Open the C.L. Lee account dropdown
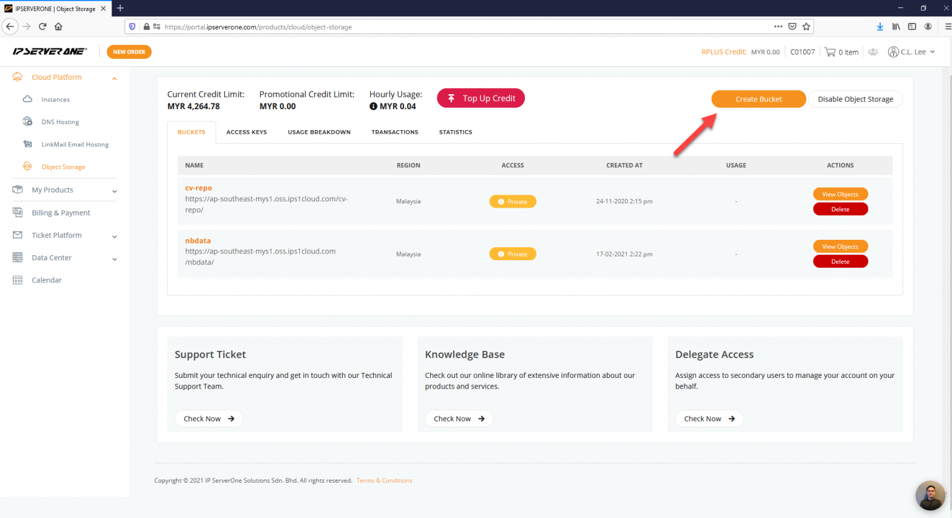 point(912,52)
